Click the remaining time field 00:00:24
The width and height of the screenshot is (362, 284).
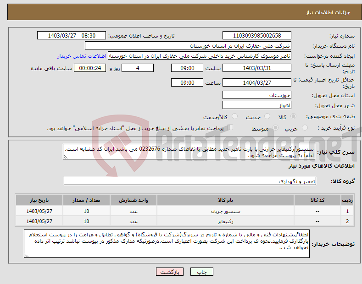90,68
